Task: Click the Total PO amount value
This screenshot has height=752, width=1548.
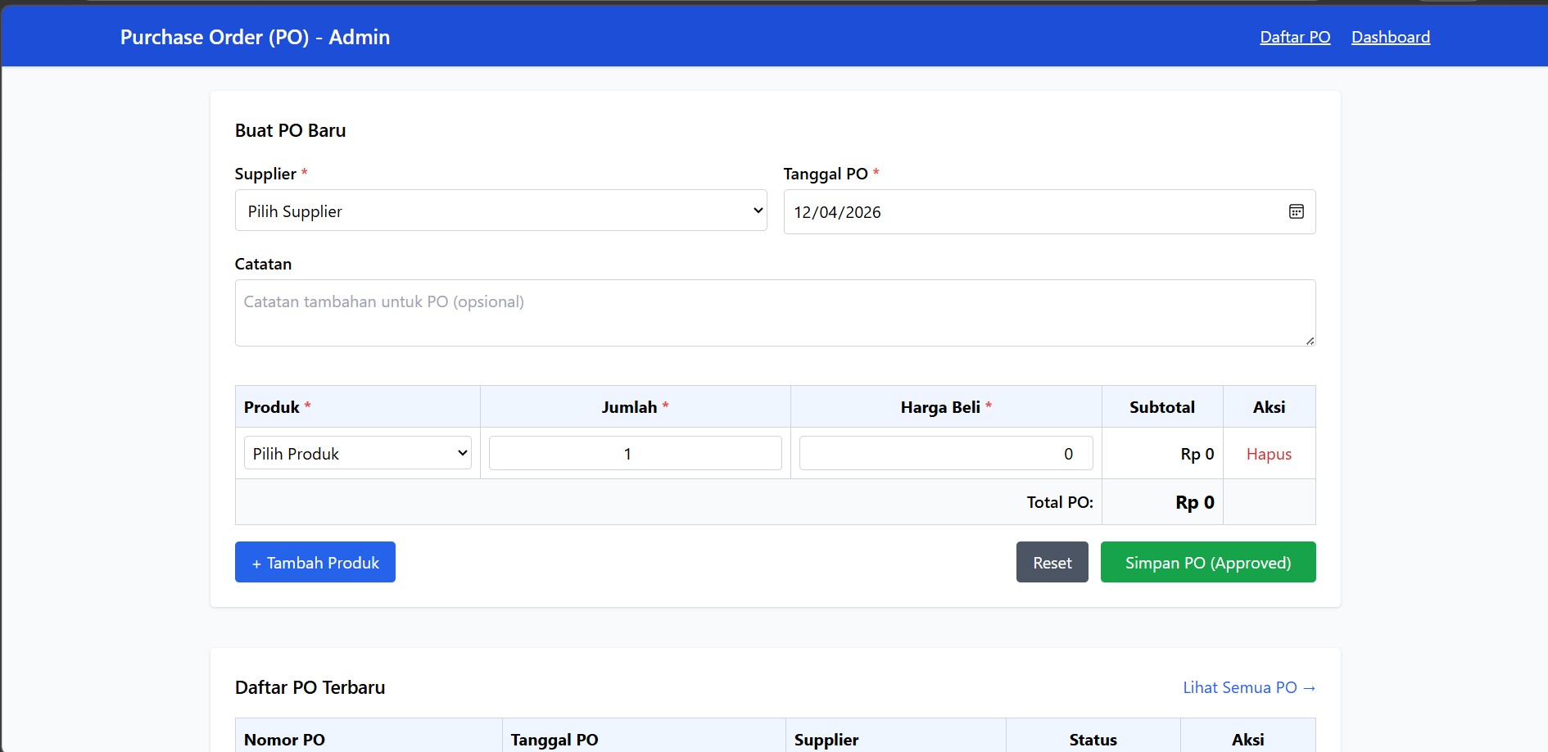Action: pos(1194,503)
